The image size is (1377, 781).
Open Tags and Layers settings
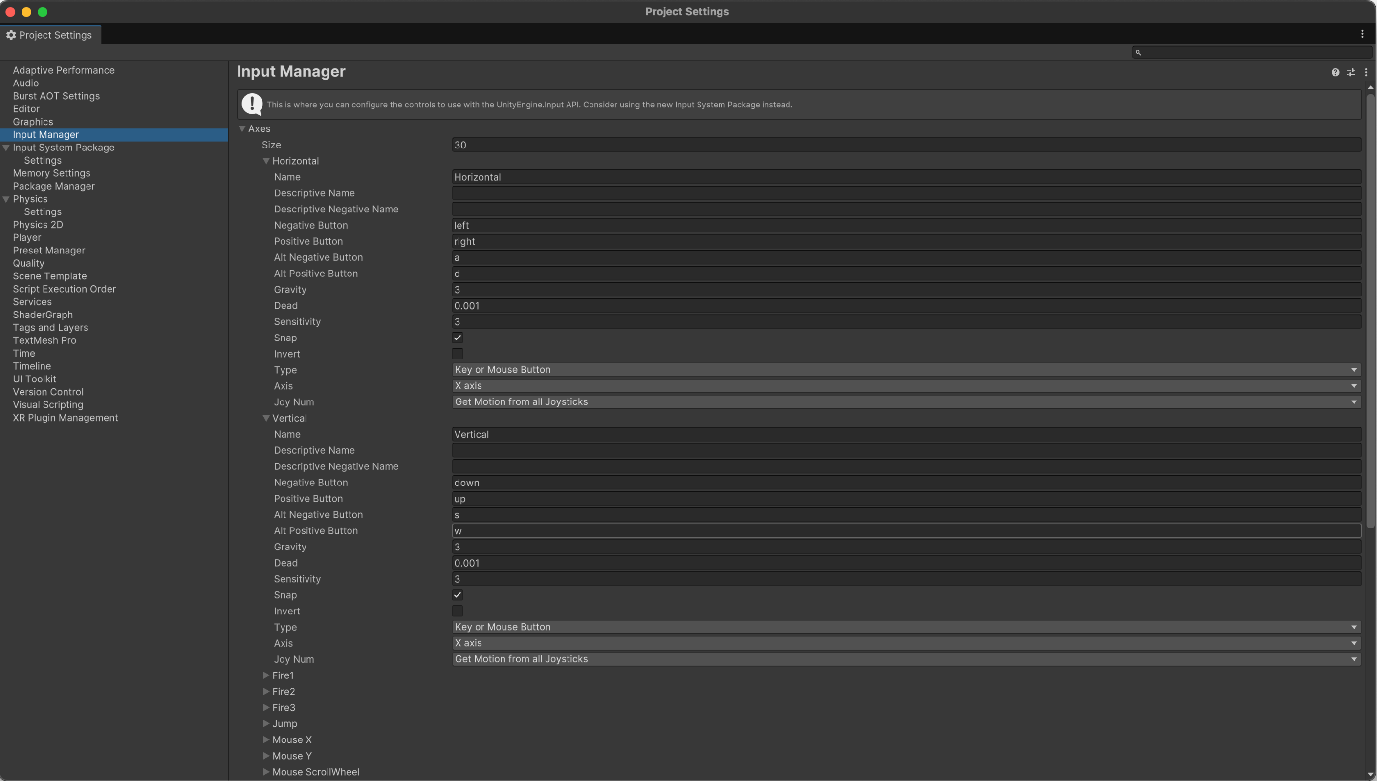point(50,328)
